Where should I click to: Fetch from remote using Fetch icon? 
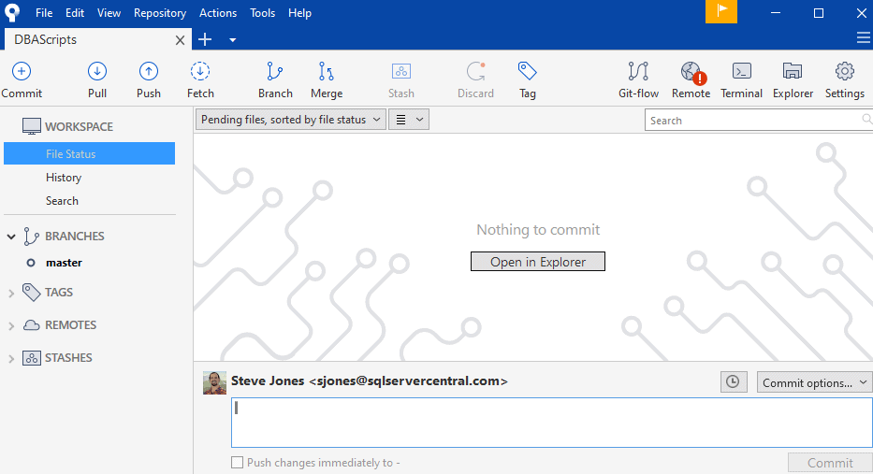coord(200,71)
